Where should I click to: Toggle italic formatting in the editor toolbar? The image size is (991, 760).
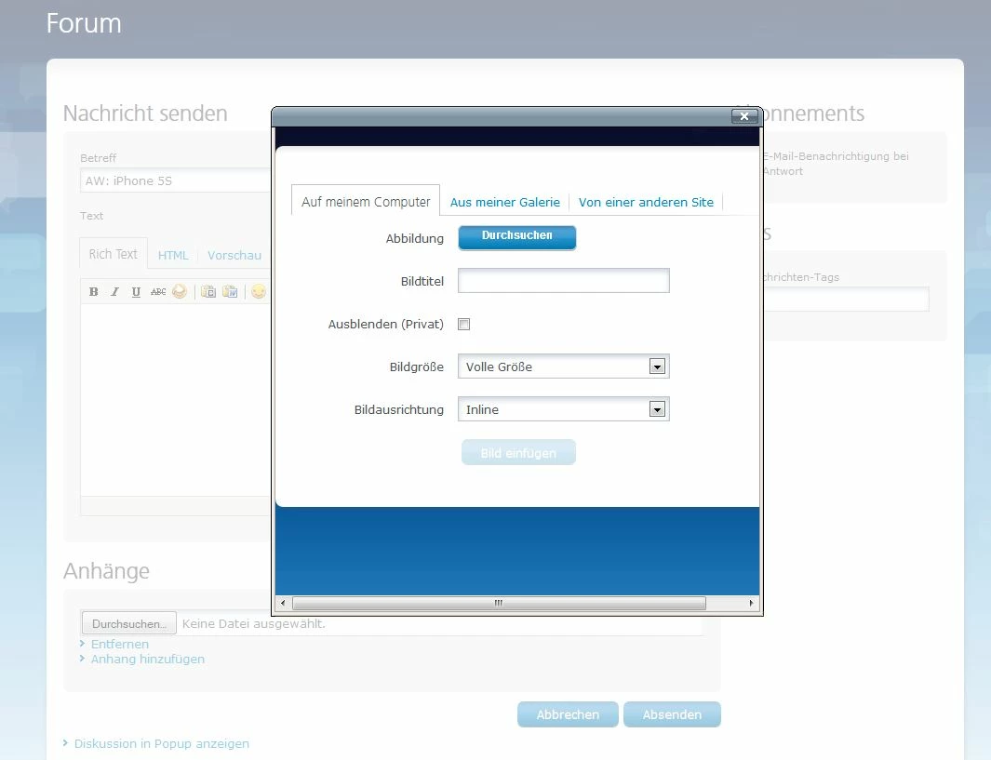point(114,291)
